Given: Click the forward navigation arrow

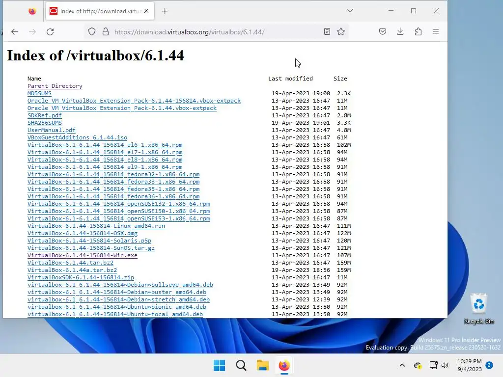Looking at the screenshot, I should (x=32, y=32).
